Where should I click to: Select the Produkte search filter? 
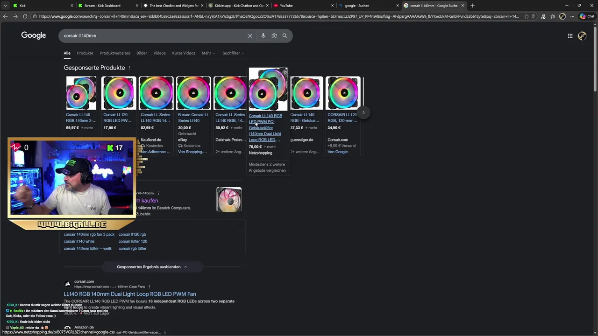point(85,53)
